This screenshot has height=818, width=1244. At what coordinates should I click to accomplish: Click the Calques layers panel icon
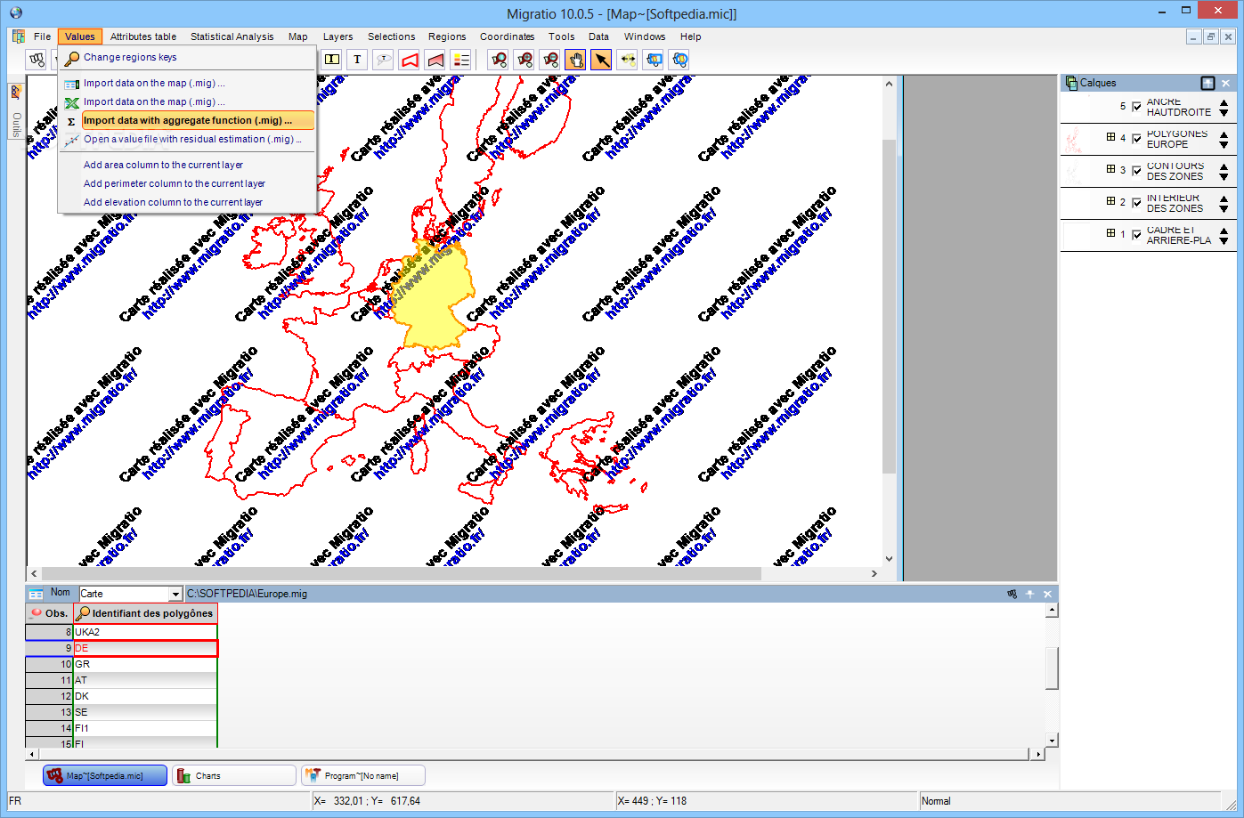tap(1070, 83)
